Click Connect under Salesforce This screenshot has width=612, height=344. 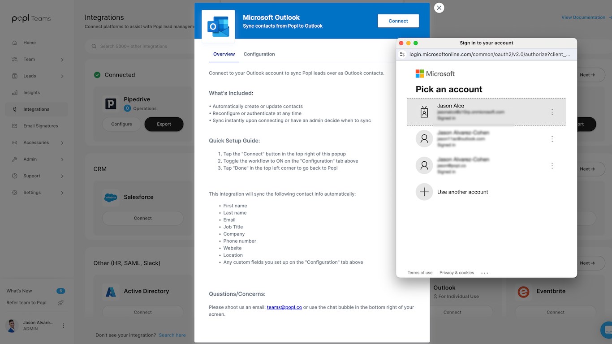tap(143, 218)
